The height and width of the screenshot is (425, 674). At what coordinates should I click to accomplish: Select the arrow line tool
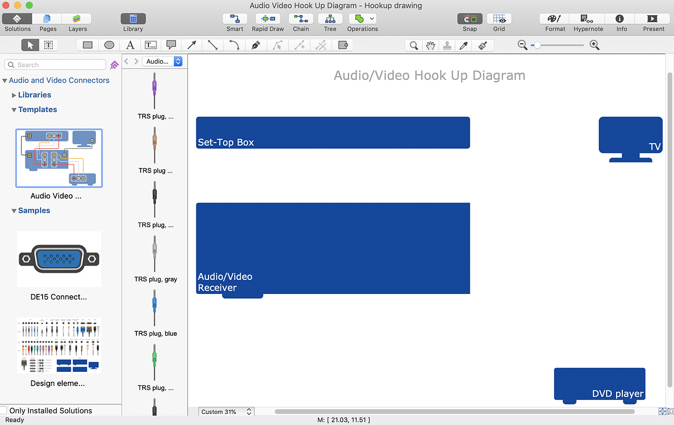pos(192,45)
